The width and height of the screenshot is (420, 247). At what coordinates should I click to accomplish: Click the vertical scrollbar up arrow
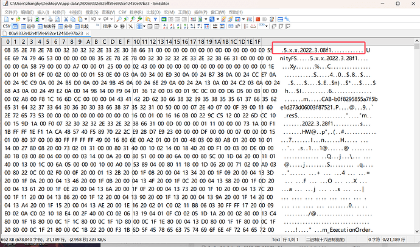[417, 41]
